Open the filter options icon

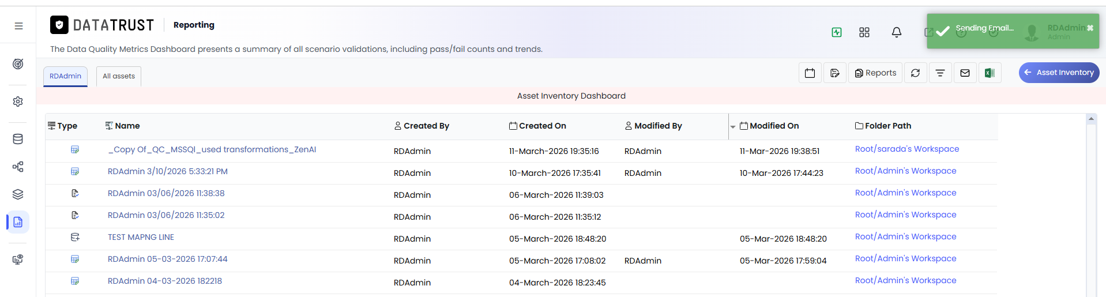pyautogui.click(x=940, y=73)
